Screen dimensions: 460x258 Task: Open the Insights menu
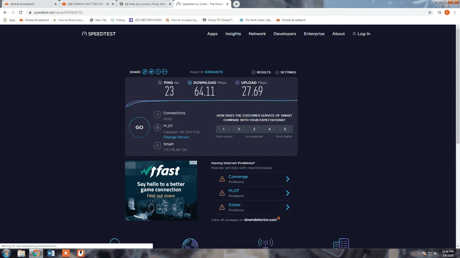point(233,34)
